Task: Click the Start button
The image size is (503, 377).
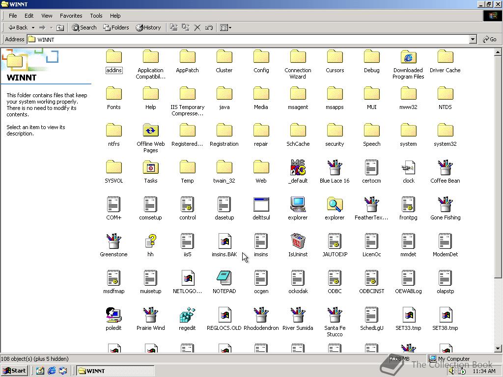Action: click(x=14, y=371)
